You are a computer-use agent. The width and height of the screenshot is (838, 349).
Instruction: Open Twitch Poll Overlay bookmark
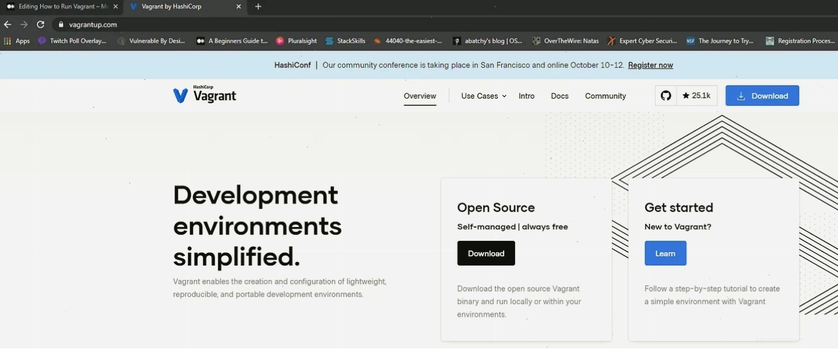(72, 41)
